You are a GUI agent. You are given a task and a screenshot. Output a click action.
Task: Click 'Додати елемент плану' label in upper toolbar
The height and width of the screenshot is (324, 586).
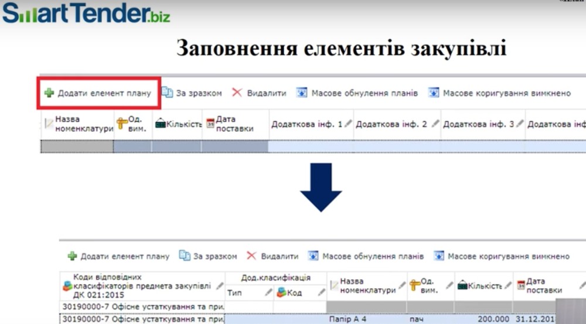click(x=104, y=93)
